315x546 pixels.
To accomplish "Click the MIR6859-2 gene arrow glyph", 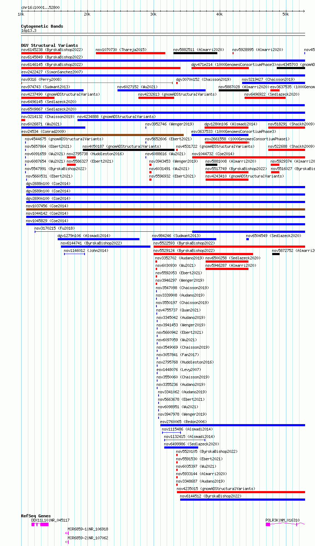I will coord(67,542).
